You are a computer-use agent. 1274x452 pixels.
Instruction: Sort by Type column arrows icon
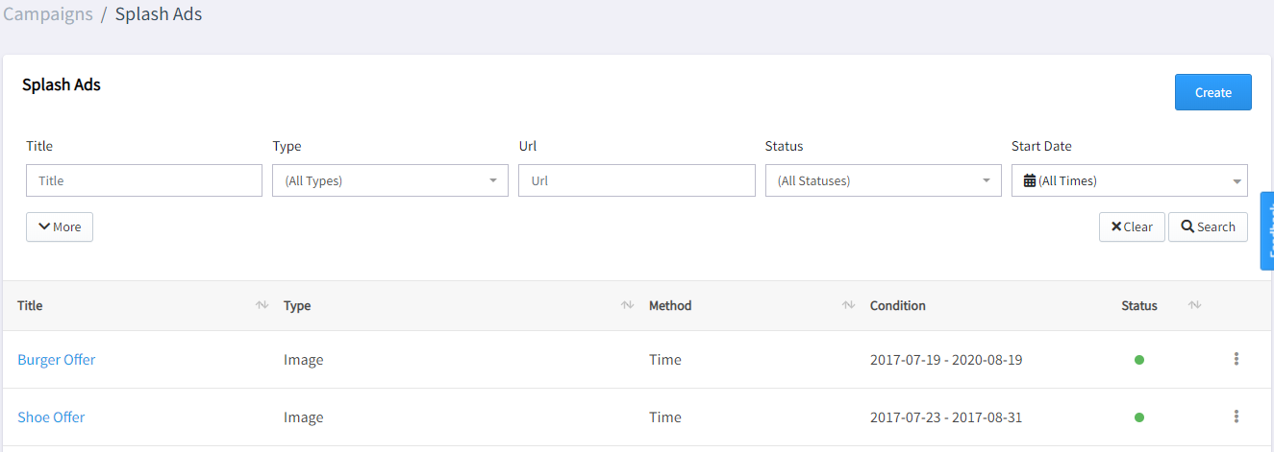(627, 305)
